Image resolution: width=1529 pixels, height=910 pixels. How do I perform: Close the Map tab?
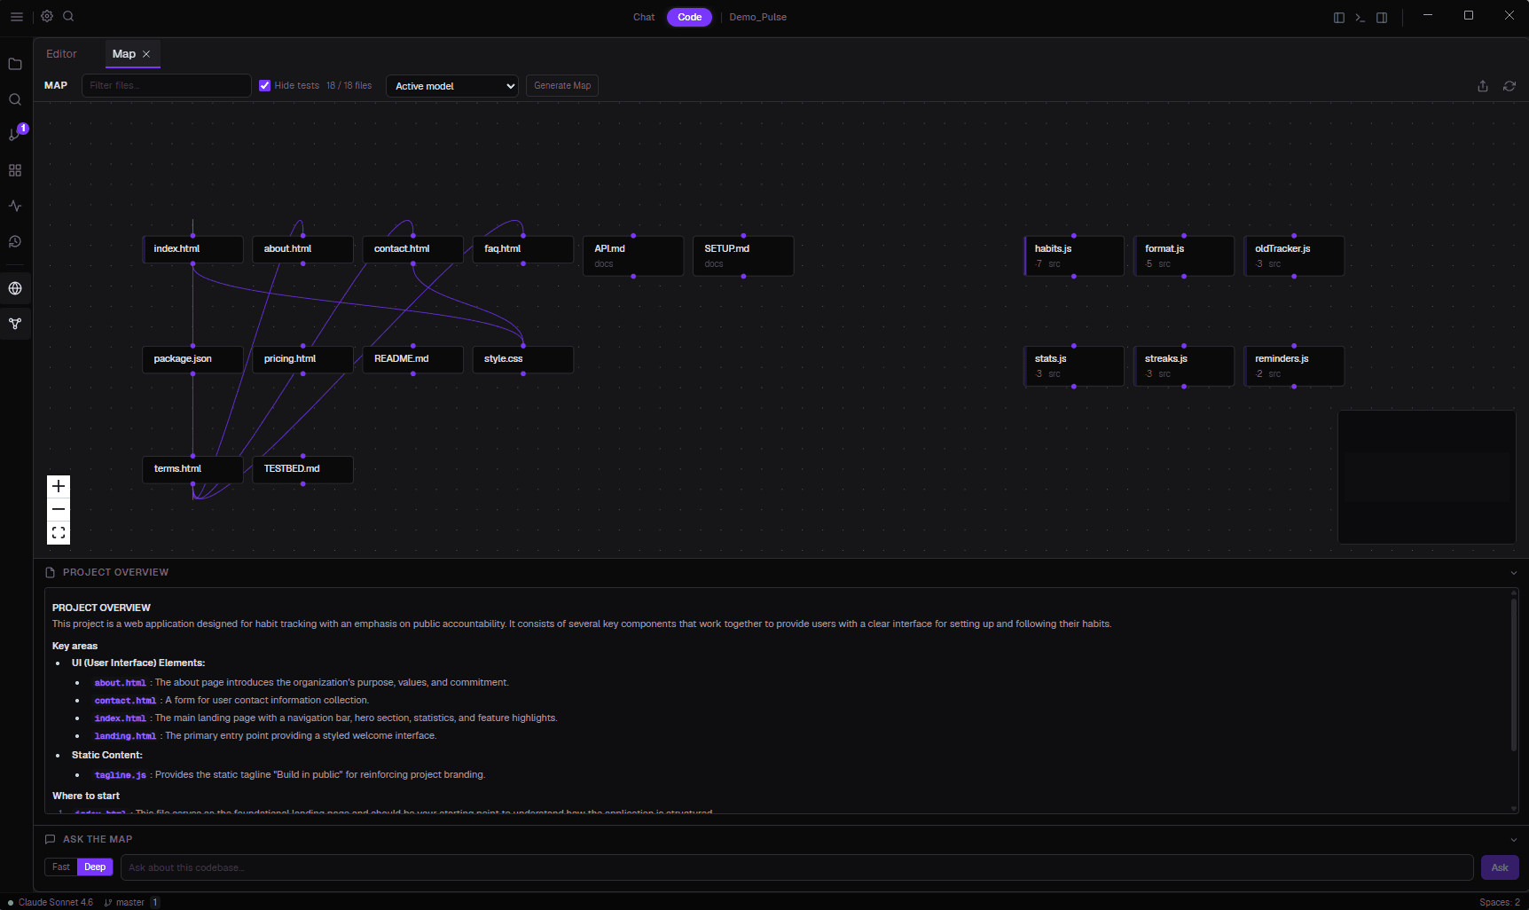click(x=146, y=54)
